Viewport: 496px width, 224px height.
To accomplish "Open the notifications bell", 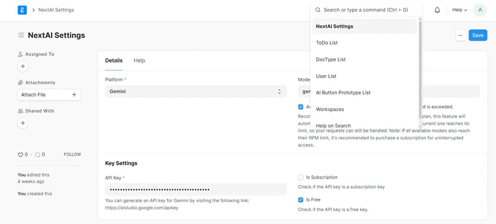I will pyautogui.click(x=437, y=10).
